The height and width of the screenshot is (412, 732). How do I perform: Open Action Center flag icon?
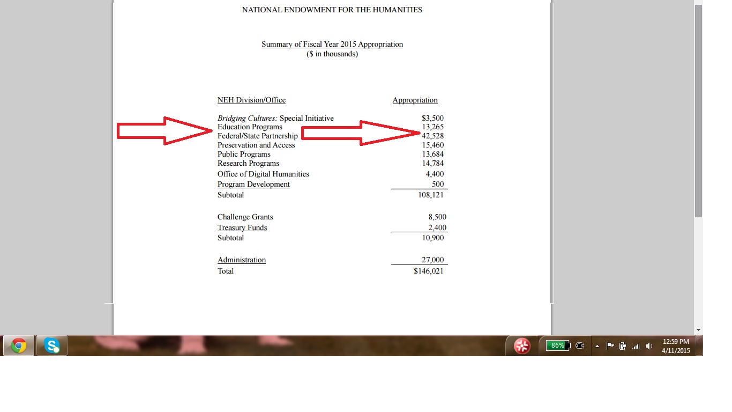click(610, 346)
